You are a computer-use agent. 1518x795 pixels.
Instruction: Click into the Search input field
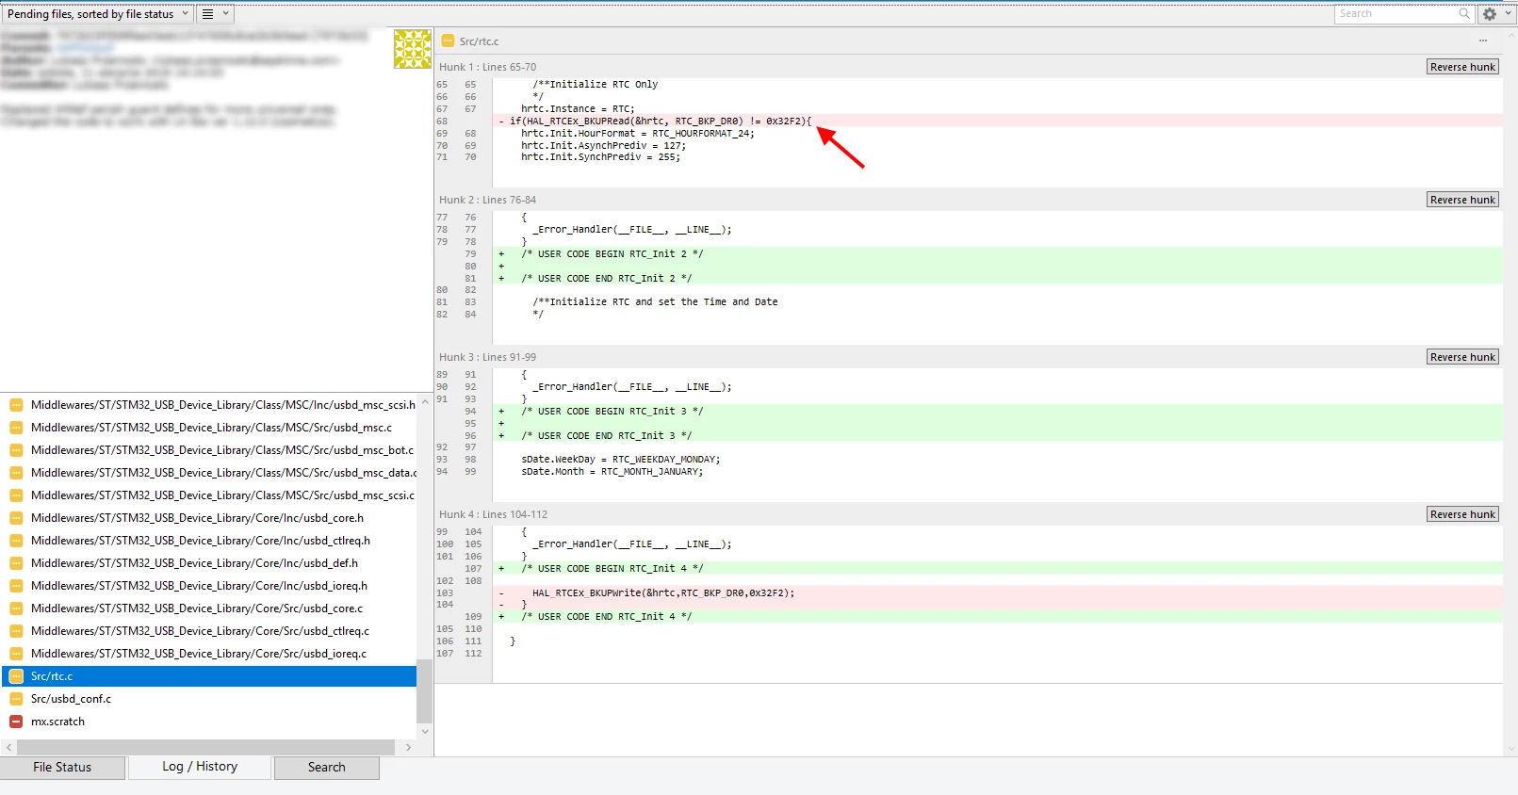tap(1396, 14)
